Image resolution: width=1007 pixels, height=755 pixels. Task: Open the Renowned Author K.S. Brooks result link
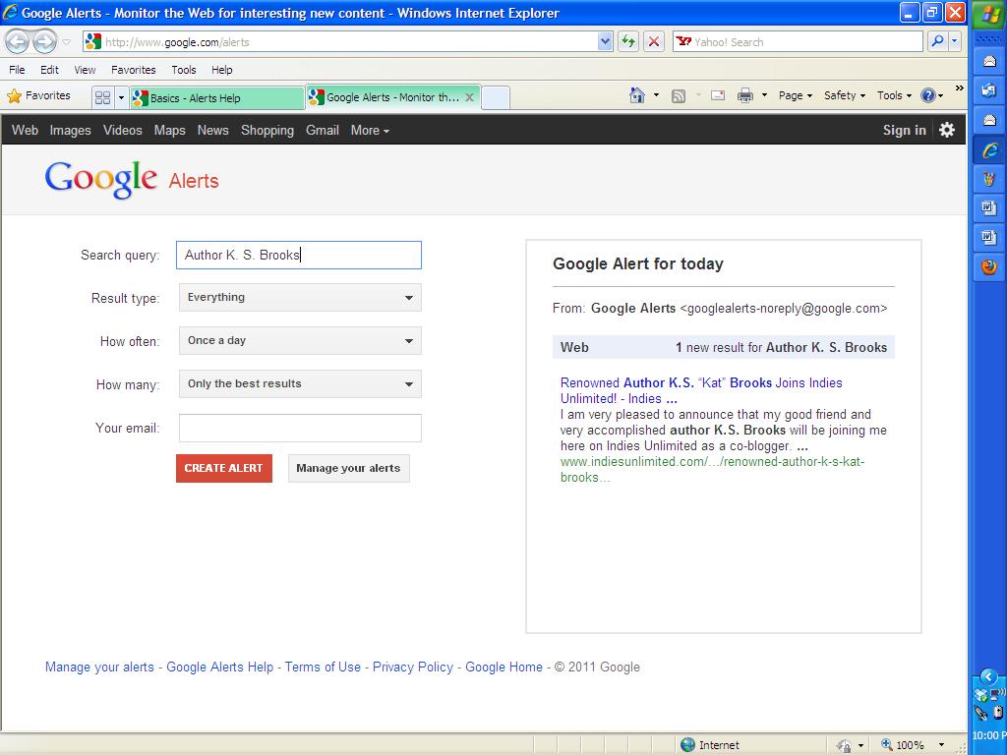pyautogui.click(x=701, y=390)
